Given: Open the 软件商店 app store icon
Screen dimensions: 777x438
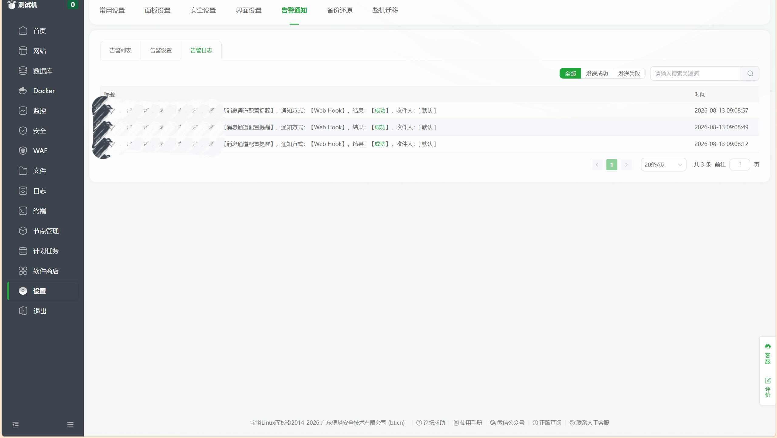Looking at the screenshot, I should (23, 271).
